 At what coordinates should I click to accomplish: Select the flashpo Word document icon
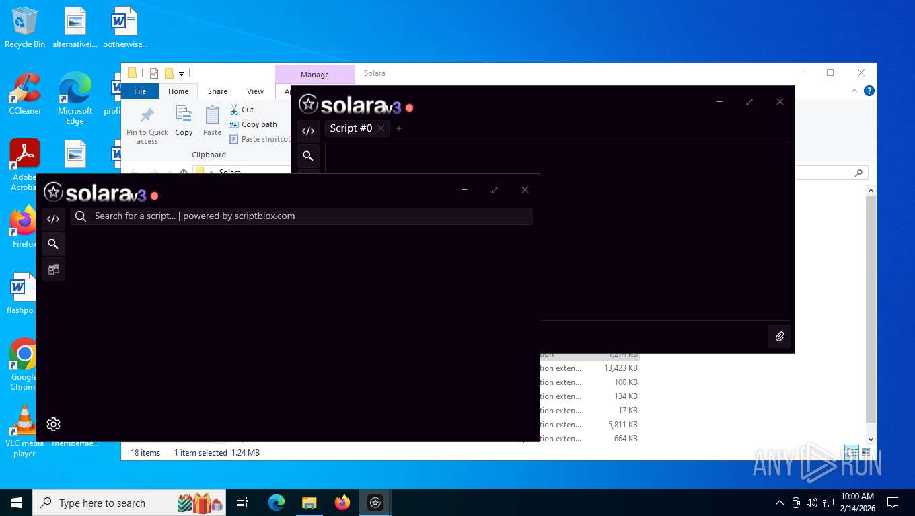click(22, 294)
